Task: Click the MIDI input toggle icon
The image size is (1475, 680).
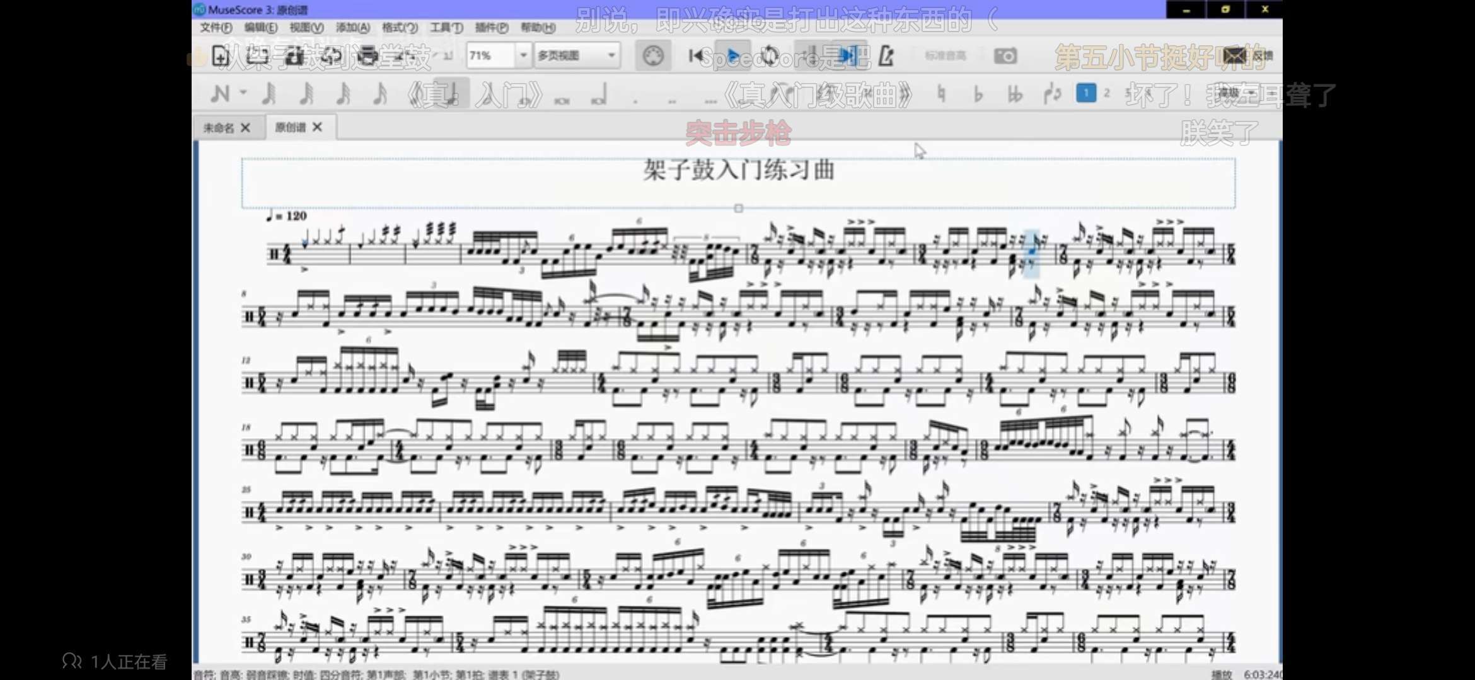Action: [653, 56]
